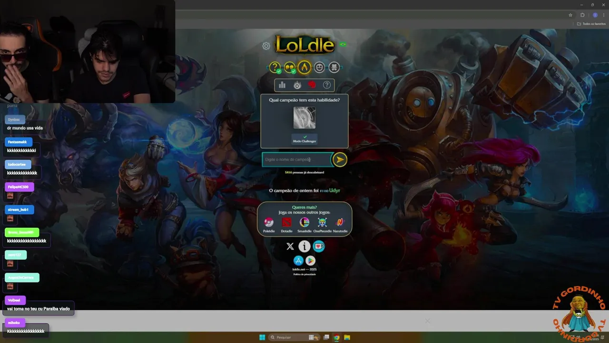Open Chrome three-dot menu

pos(604,15)
